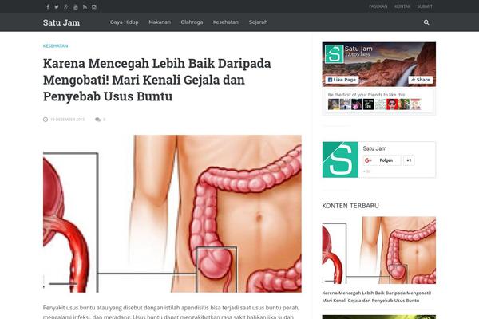Click the Kesehatan category label above headline
Viewport: 479px width, 319px height.
pyautogui.click(x=55, y=45)
